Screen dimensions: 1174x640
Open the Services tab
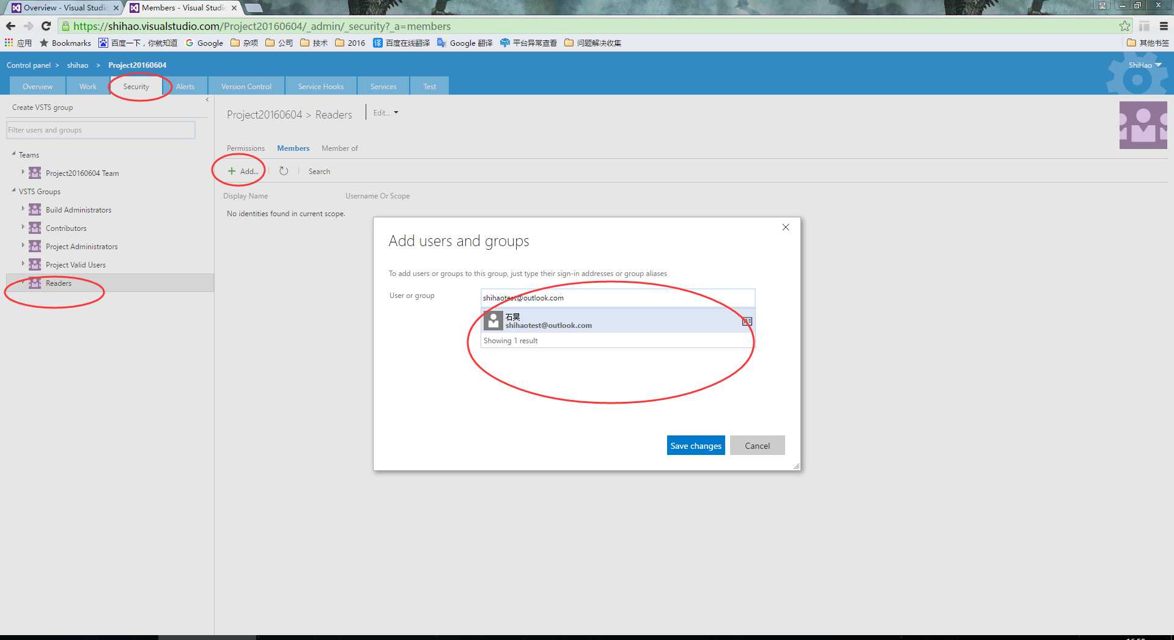click(383, 86)
